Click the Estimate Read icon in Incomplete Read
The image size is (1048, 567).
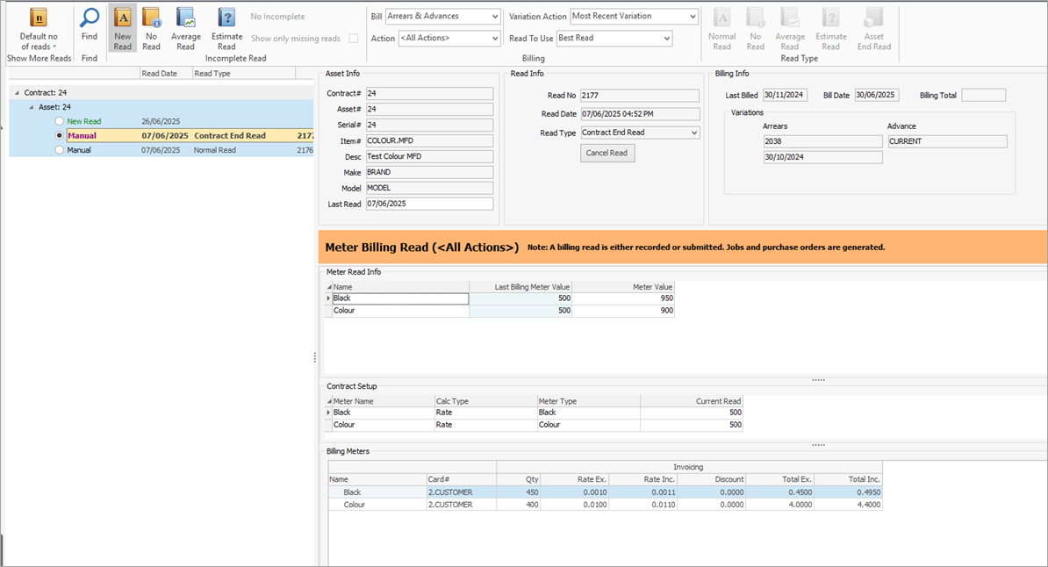226,19
